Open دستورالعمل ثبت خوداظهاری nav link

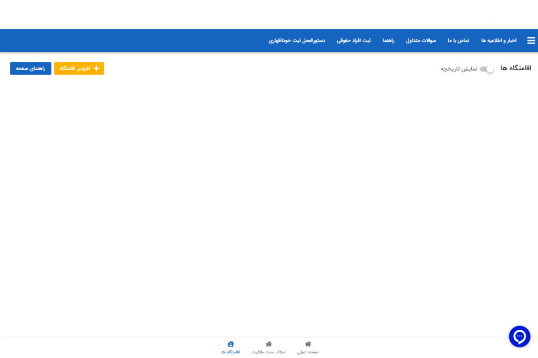297,41
